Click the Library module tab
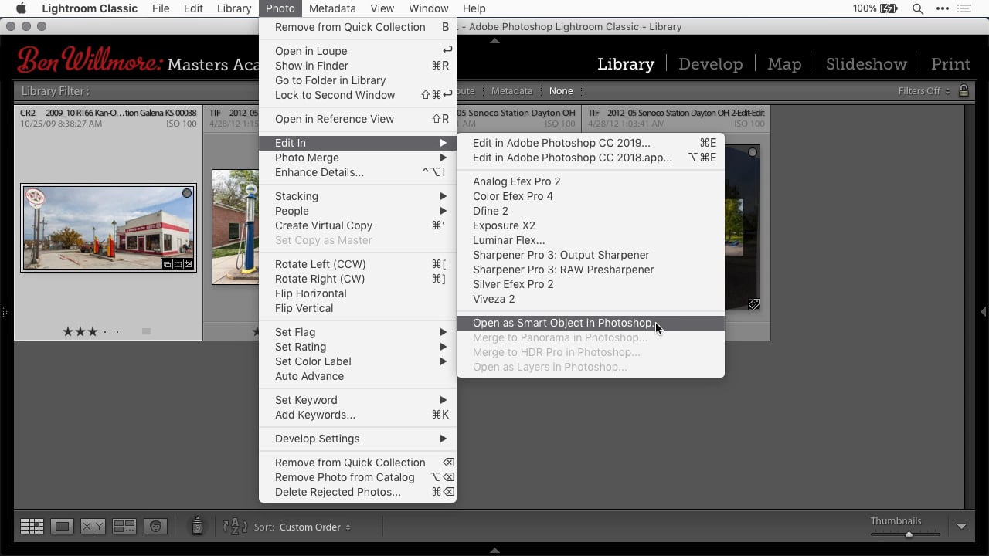 click(626, 64)
